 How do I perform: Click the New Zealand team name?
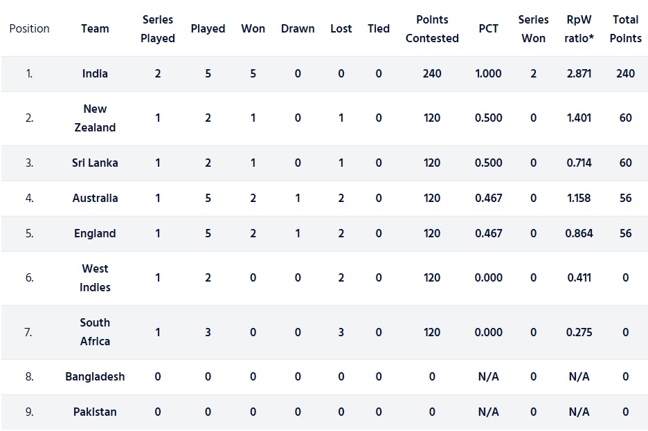tap(95, 118)
